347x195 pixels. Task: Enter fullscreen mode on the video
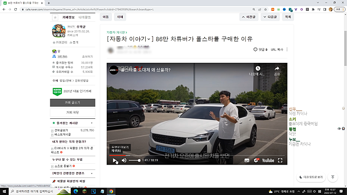pyautogui.click(x=280, y=160)
